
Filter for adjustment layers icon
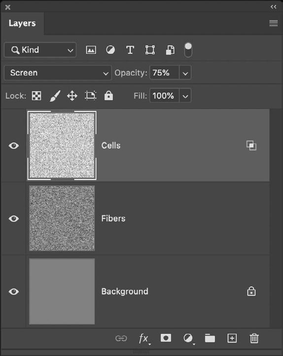110,50
